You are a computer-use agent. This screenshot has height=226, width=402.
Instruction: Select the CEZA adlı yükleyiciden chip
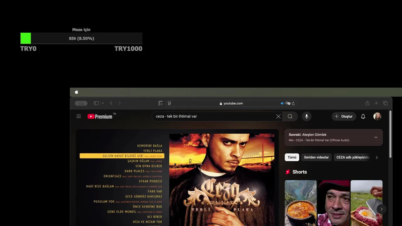352,157
